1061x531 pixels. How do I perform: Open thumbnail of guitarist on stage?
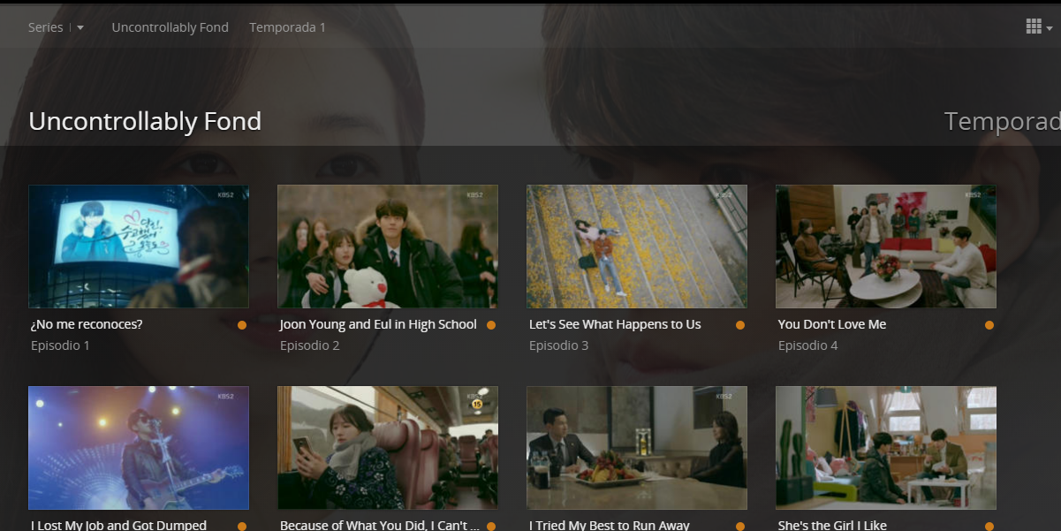coord(139,447)
